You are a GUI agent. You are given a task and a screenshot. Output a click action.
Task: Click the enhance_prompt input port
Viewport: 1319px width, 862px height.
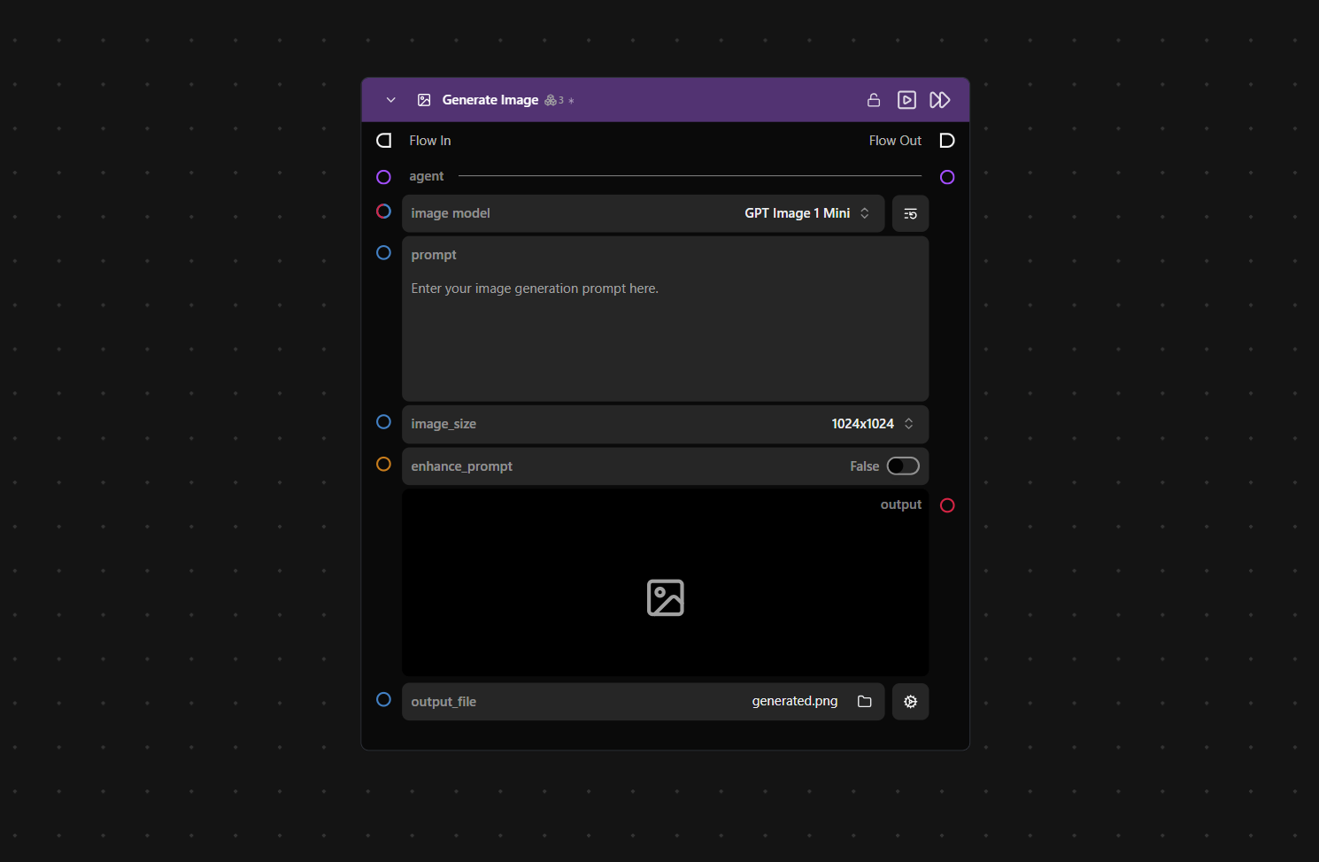point(383,465)
